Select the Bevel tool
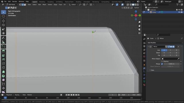184x103 pixels. point(3,60)
